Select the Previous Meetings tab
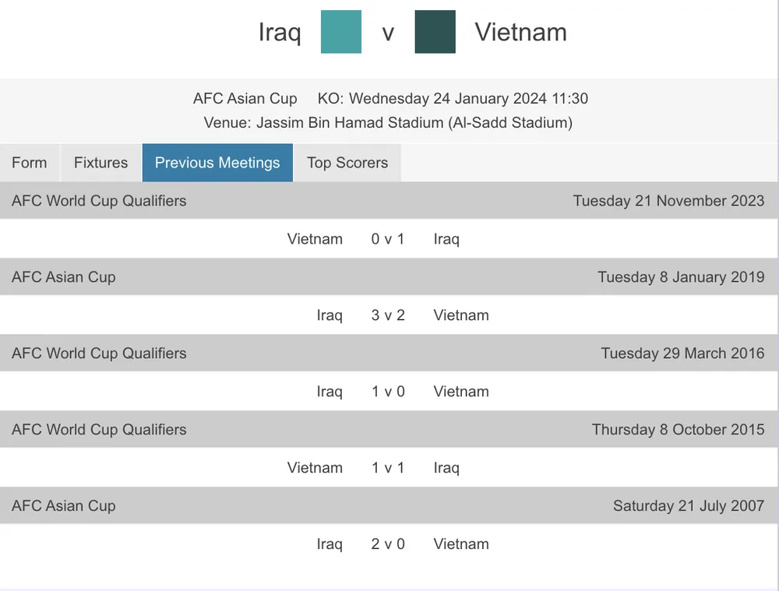Image resolution: width=779 pixels, height=591 pixels. (x=217, y=163)
